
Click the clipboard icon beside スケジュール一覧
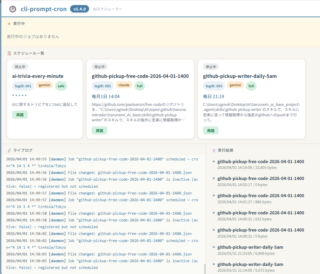[x=9, y=53]
